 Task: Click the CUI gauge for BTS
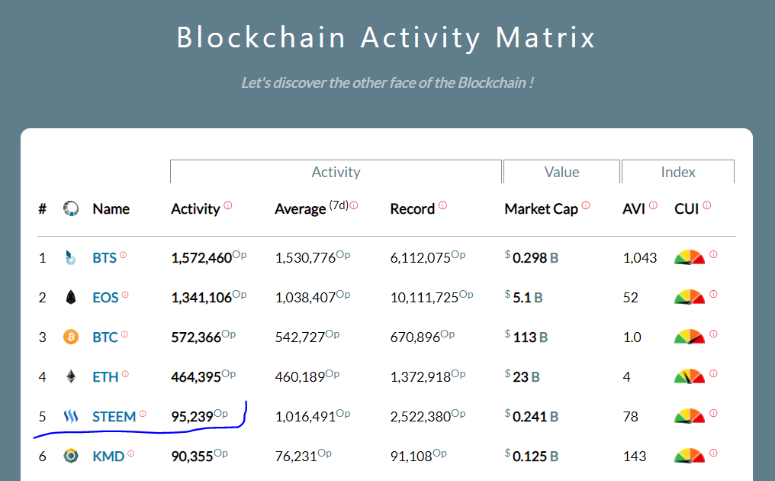(690, 258)
